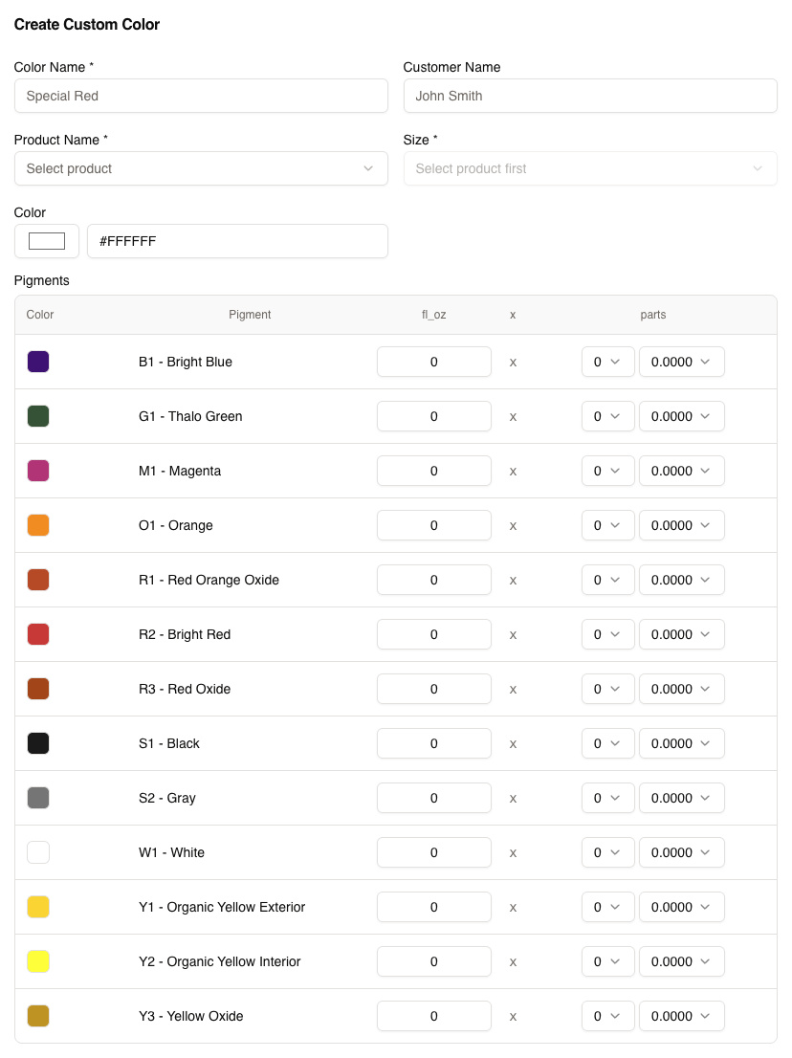Click the Customer Name input field

coord(590,96)
